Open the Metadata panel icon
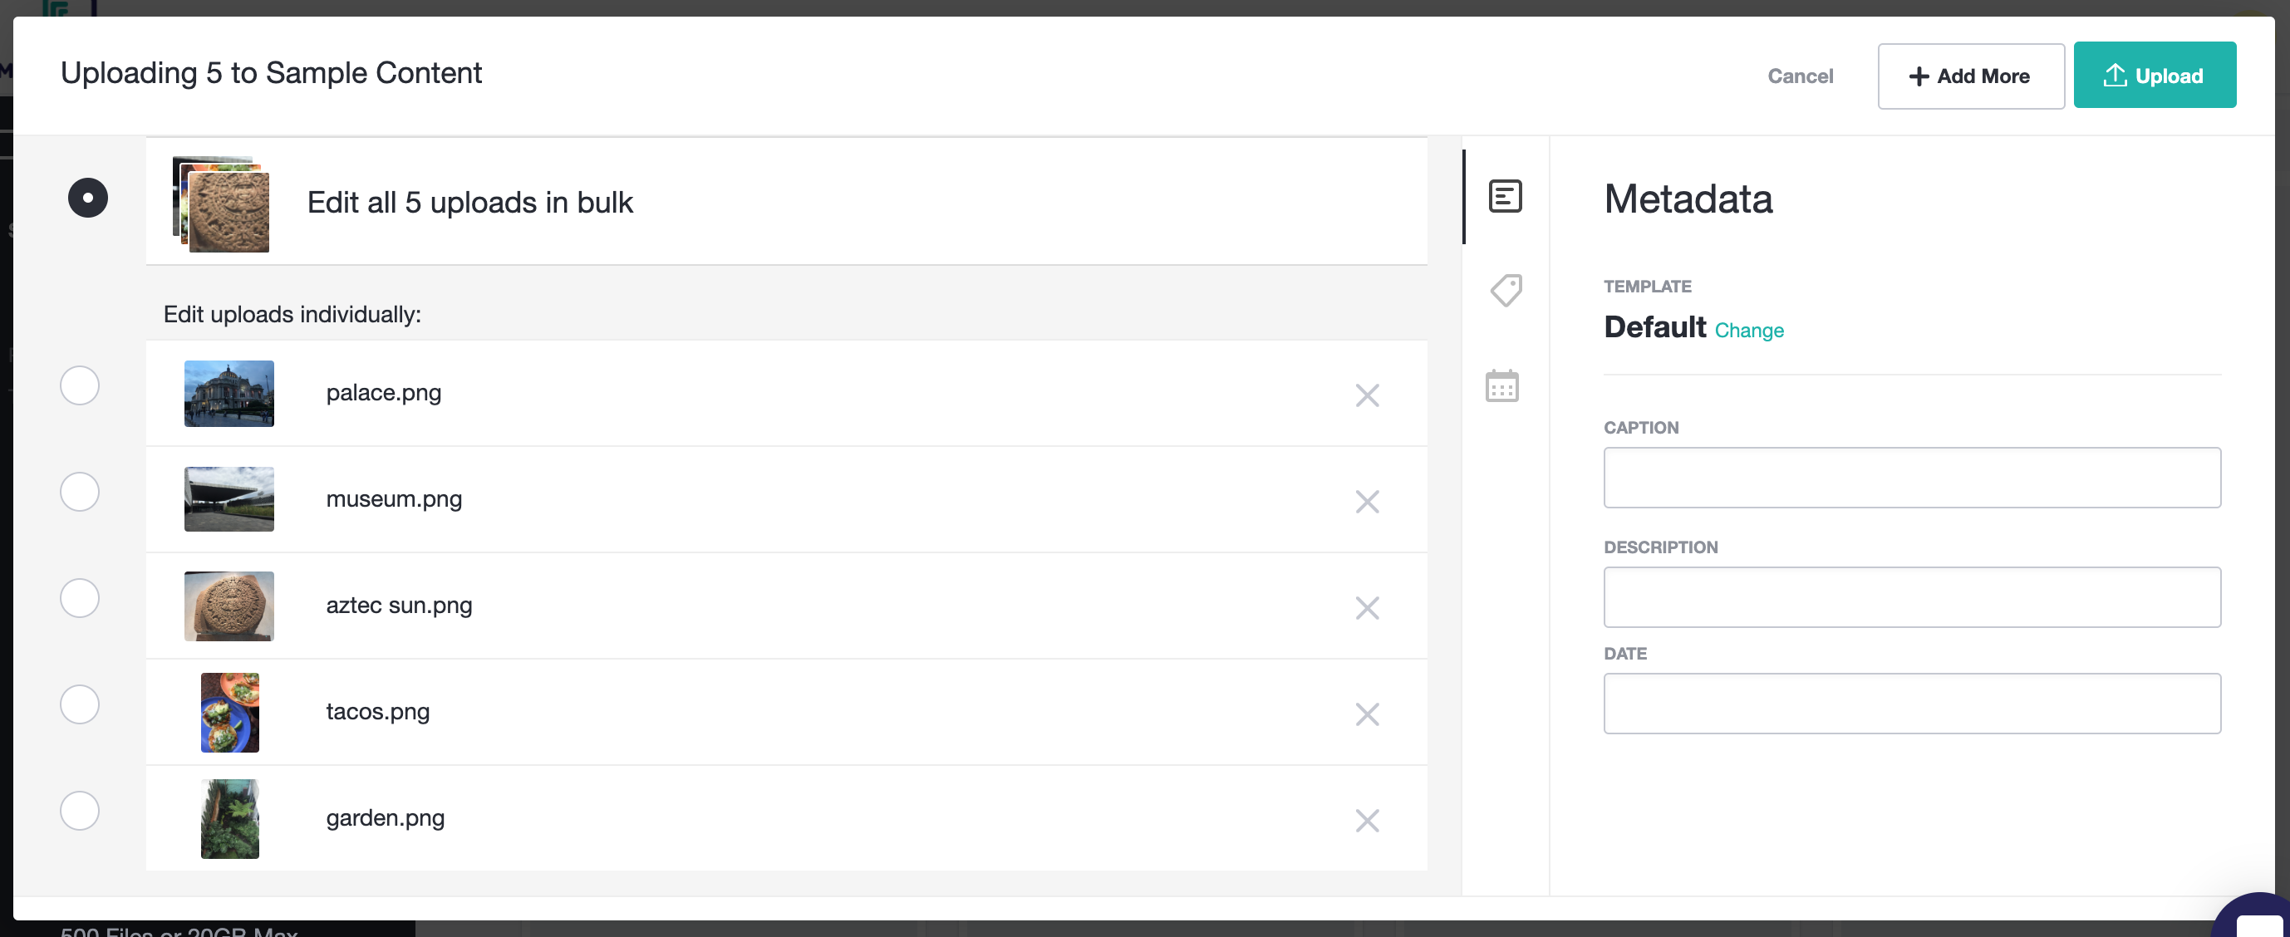2290x937 pixels. [x=1505, y=197]
